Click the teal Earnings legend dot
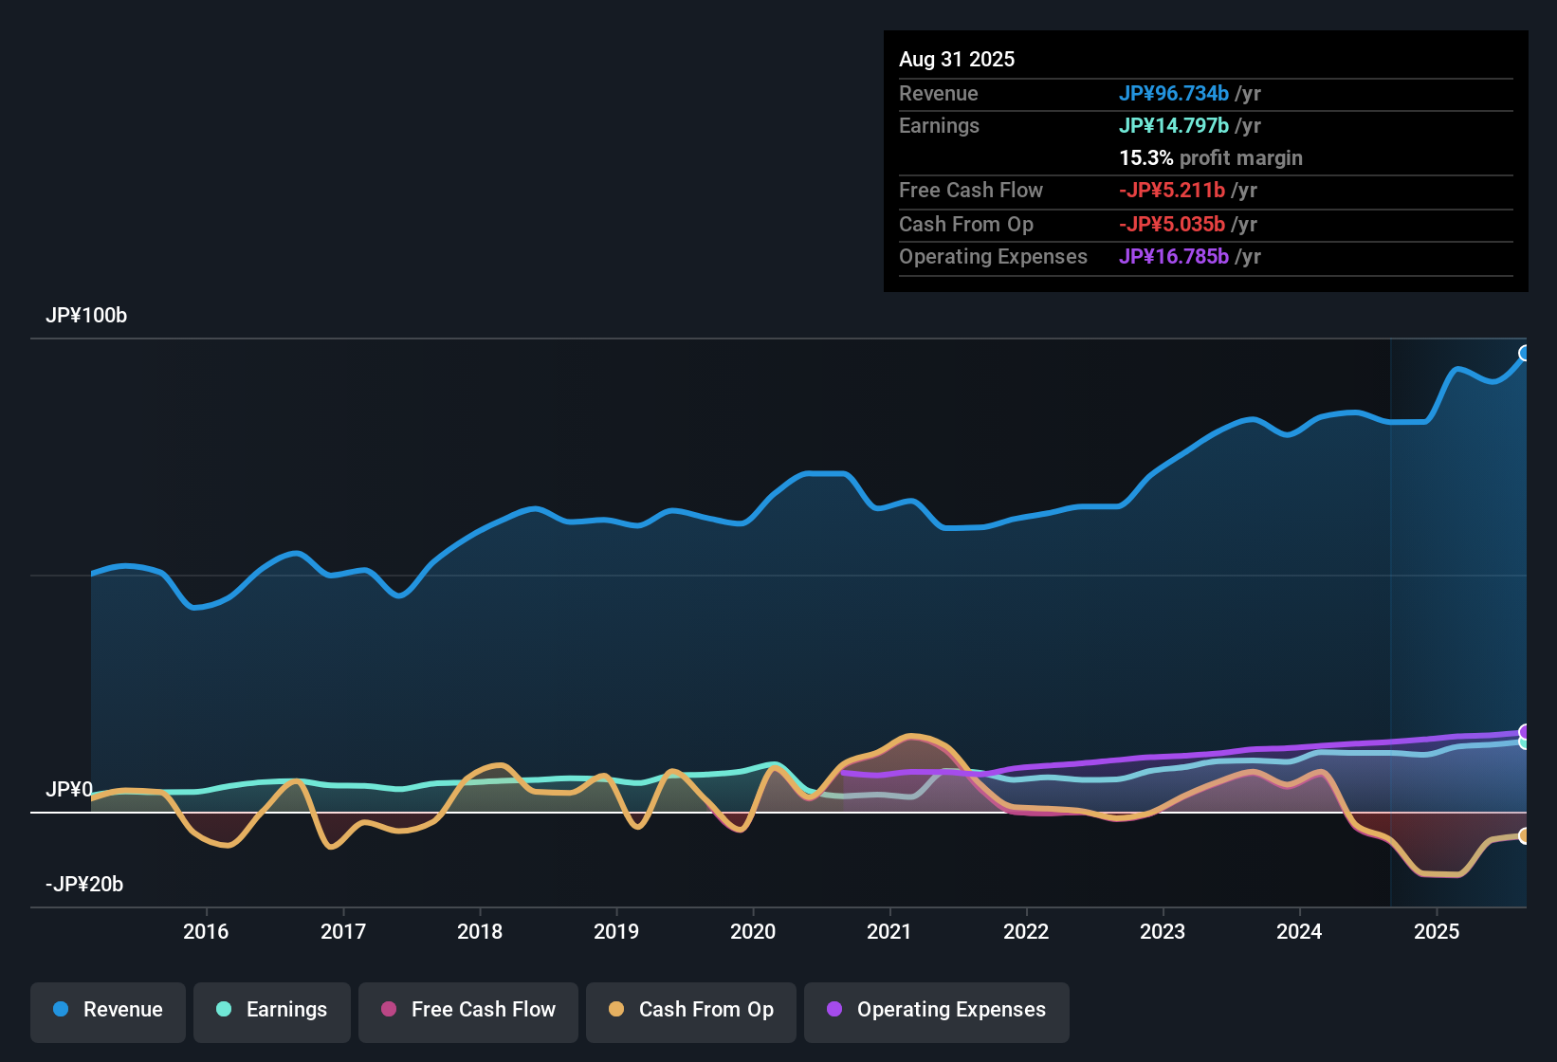The height and width of the screenshot is (1062, 1557). point(224,1010)
